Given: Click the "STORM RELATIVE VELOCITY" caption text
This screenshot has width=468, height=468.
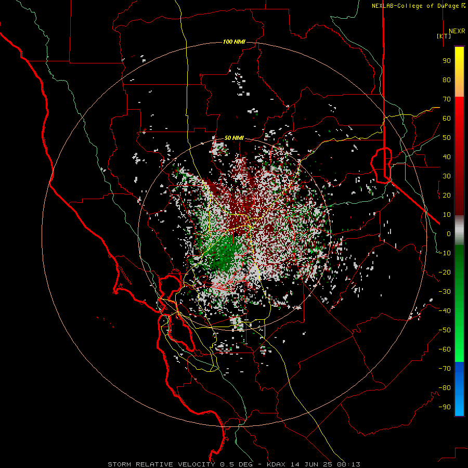Looking at the screenshot, I should 161,464.
